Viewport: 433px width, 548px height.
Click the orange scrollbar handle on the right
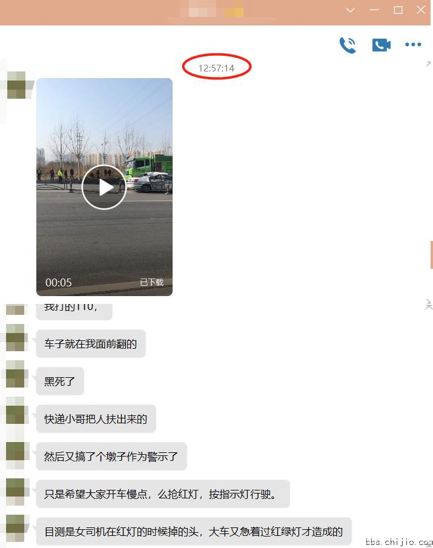pyautogui.click(x=432, y=255)
